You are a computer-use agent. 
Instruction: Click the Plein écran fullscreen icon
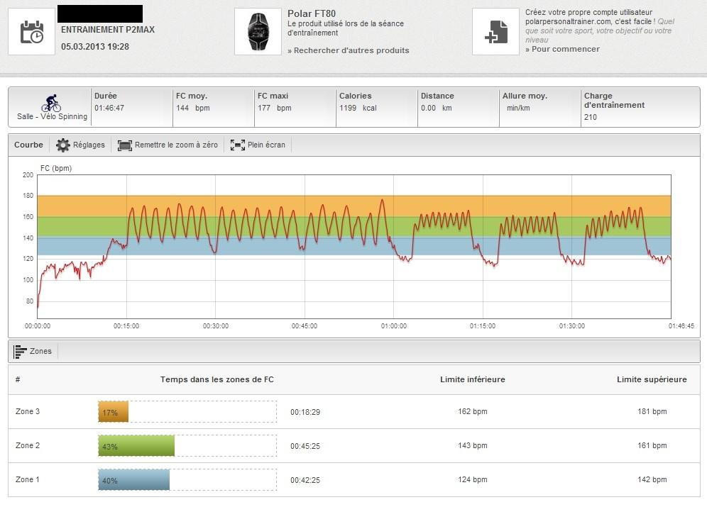point(238,145)
